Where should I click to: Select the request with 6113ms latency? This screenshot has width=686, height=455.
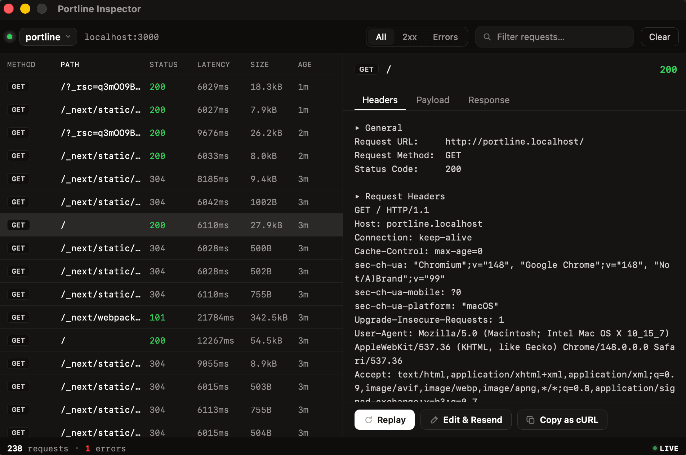(171, 410)
